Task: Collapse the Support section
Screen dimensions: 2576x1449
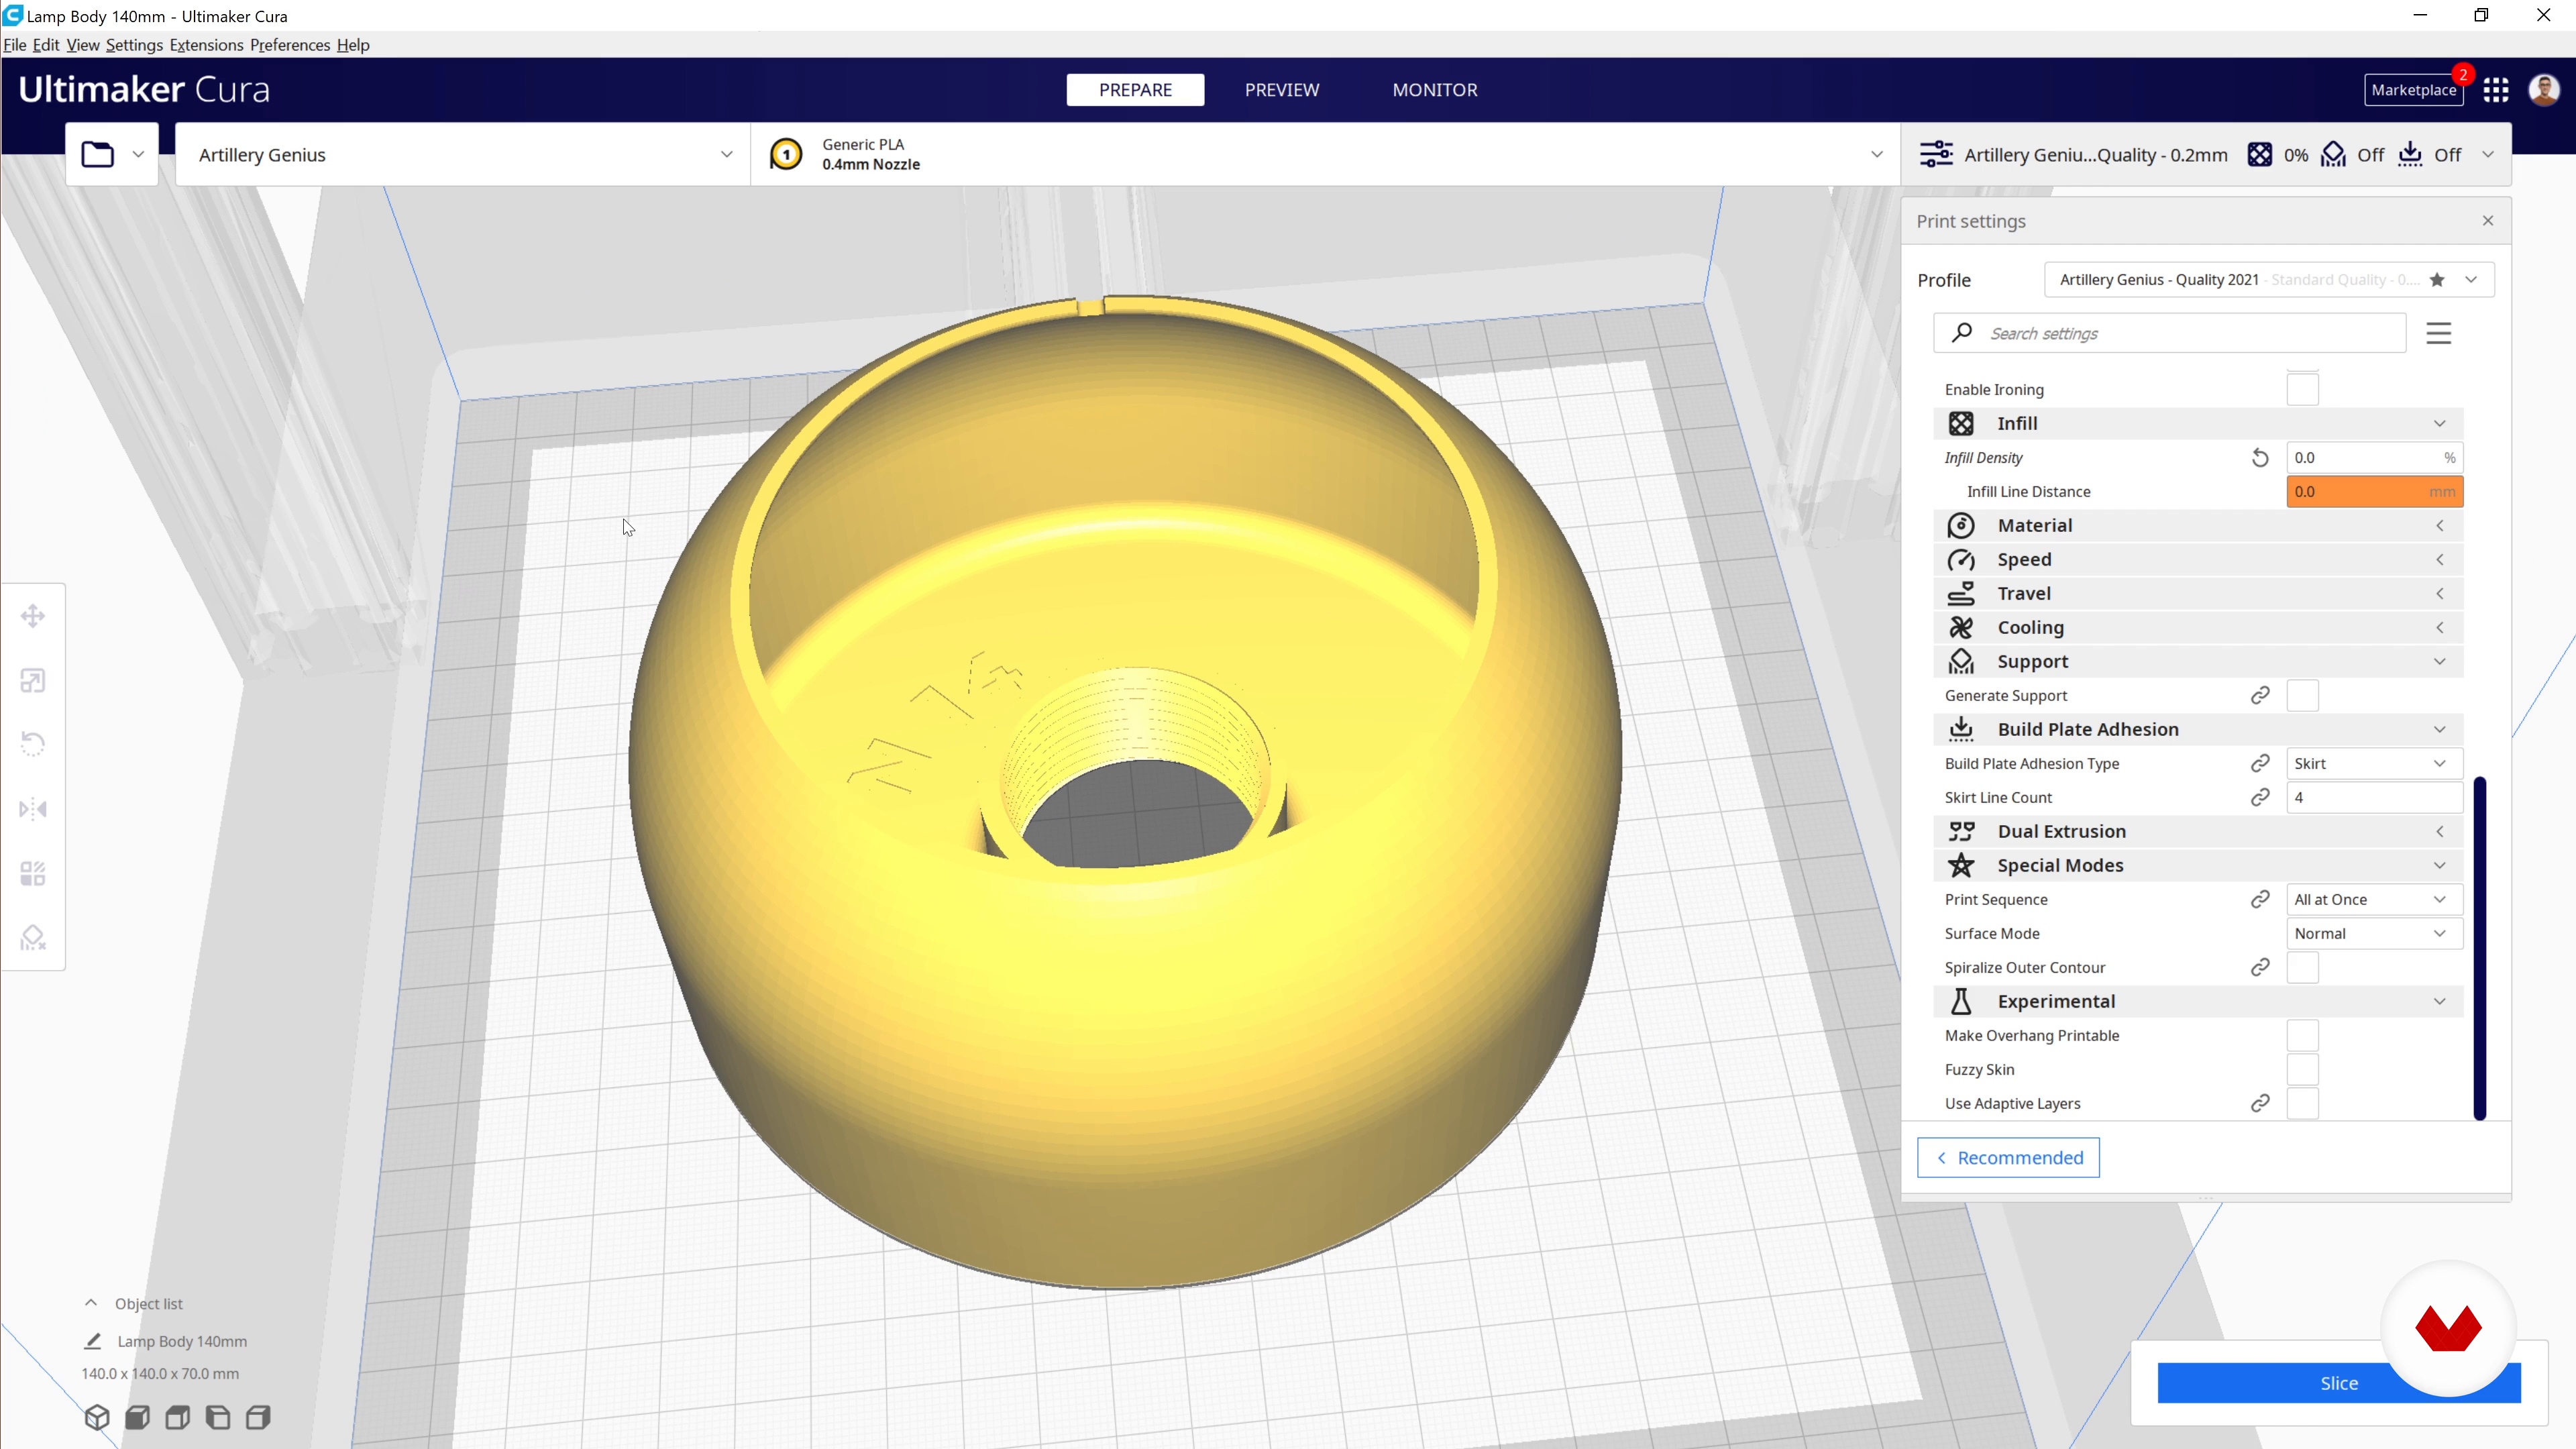Action: click(x=2198, y=662)
